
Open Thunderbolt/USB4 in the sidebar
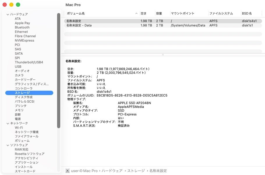click(x=29, y=62)
